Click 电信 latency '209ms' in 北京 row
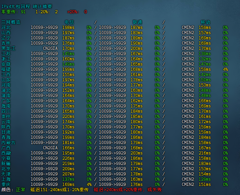 click(x=68, y=169)
